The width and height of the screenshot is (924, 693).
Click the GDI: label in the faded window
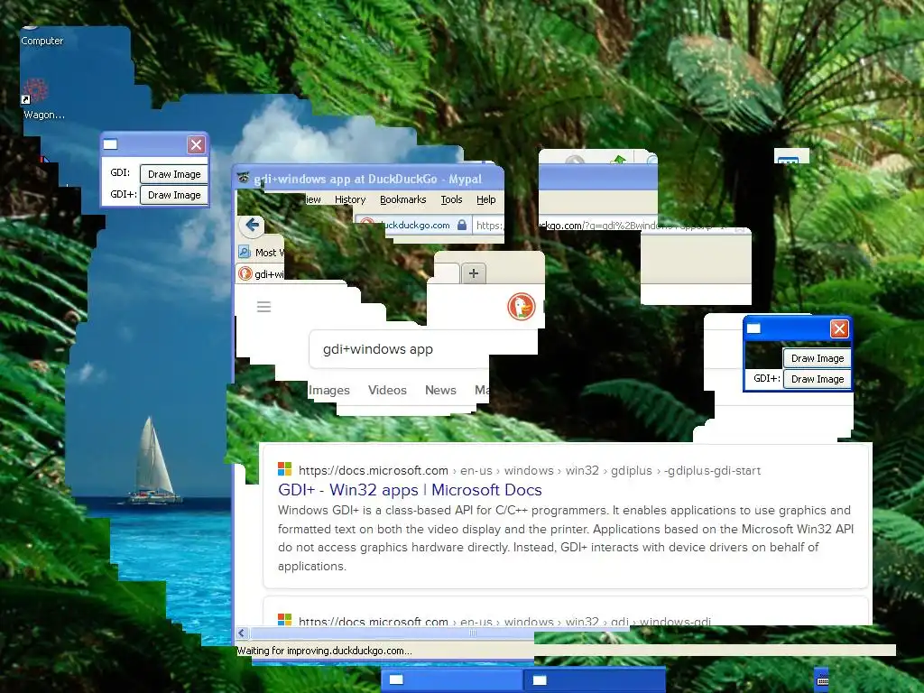click(120, 172)
